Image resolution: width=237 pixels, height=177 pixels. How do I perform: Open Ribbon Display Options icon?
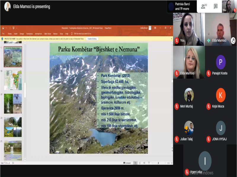coord(155,28)
